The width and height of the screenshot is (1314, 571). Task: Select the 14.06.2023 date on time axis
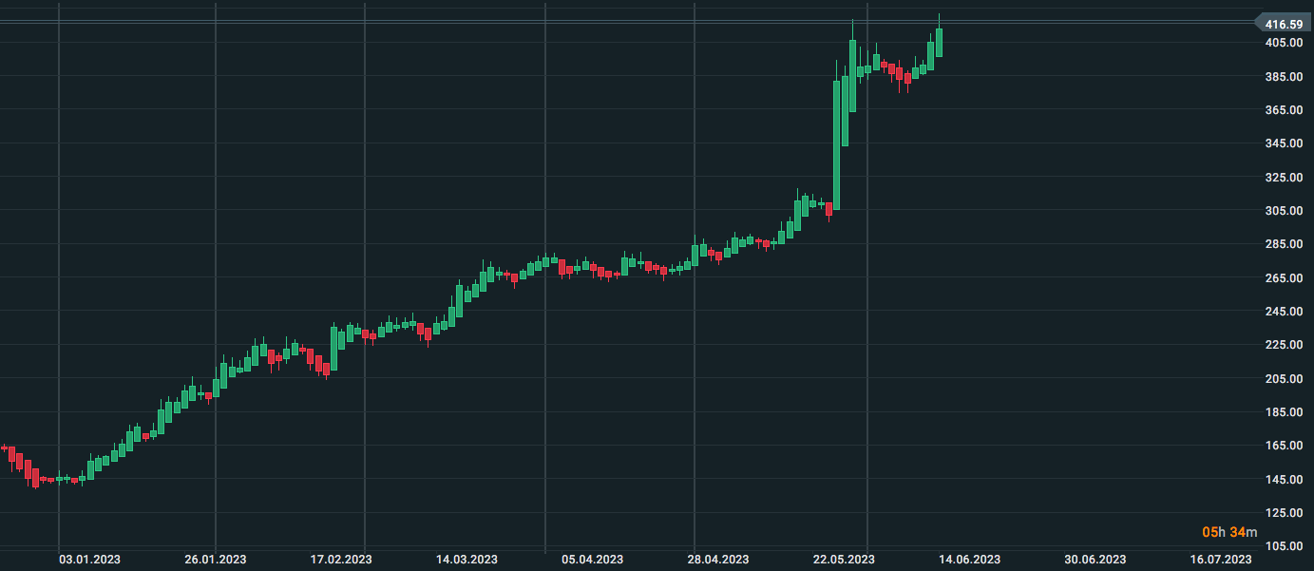(x=968, y=560)
